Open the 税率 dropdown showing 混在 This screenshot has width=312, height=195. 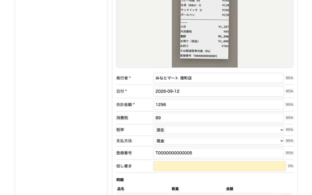[218, 130]
